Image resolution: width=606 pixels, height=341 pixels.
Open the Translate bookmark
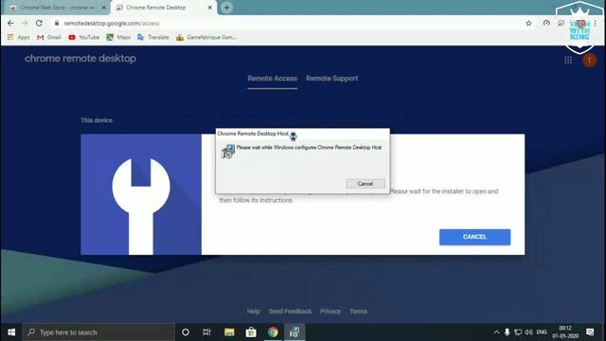[153, 37]
